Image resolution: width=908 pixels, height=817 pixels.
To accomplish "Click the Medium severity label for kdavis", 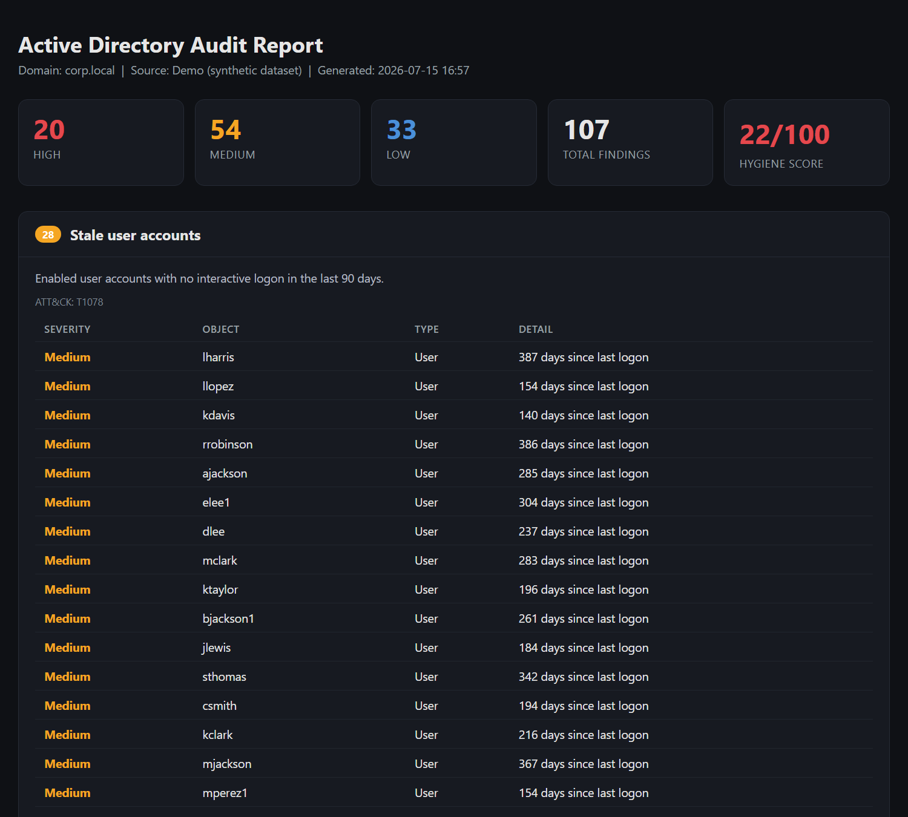I will (67, 415).
